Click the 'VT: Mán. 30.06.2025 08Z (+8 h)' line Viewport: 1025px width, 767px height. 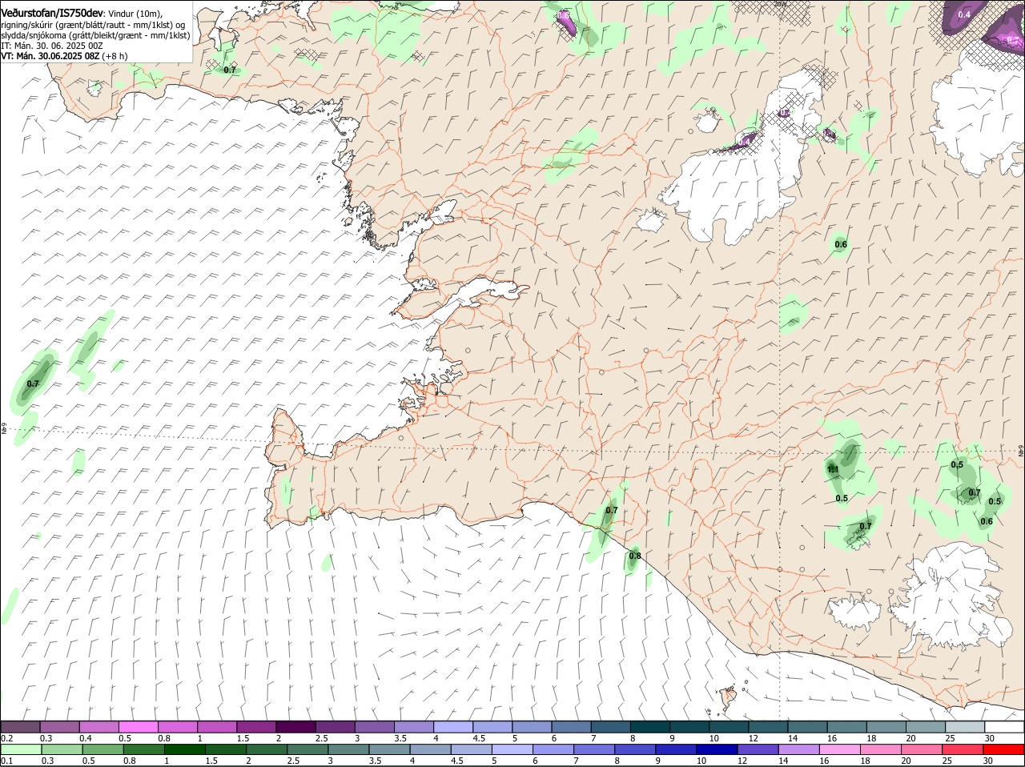65,56
